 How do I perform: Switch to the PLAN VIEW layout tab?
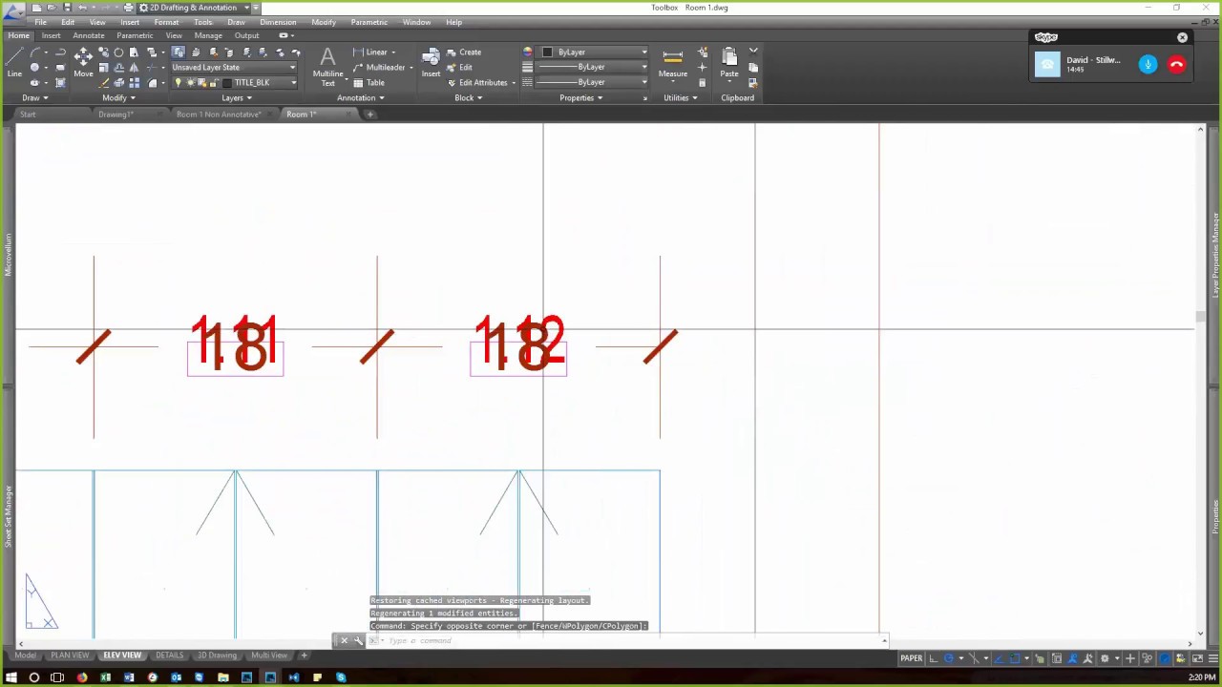pos(70,656)
